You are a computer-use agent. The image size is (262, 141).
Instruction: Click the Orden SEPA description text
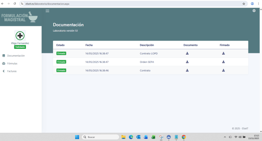(147, 62)
